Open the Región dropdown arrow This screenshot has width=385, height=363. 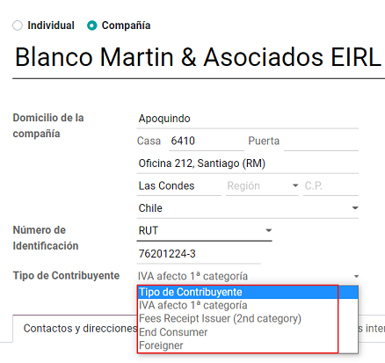coord(295,185)
